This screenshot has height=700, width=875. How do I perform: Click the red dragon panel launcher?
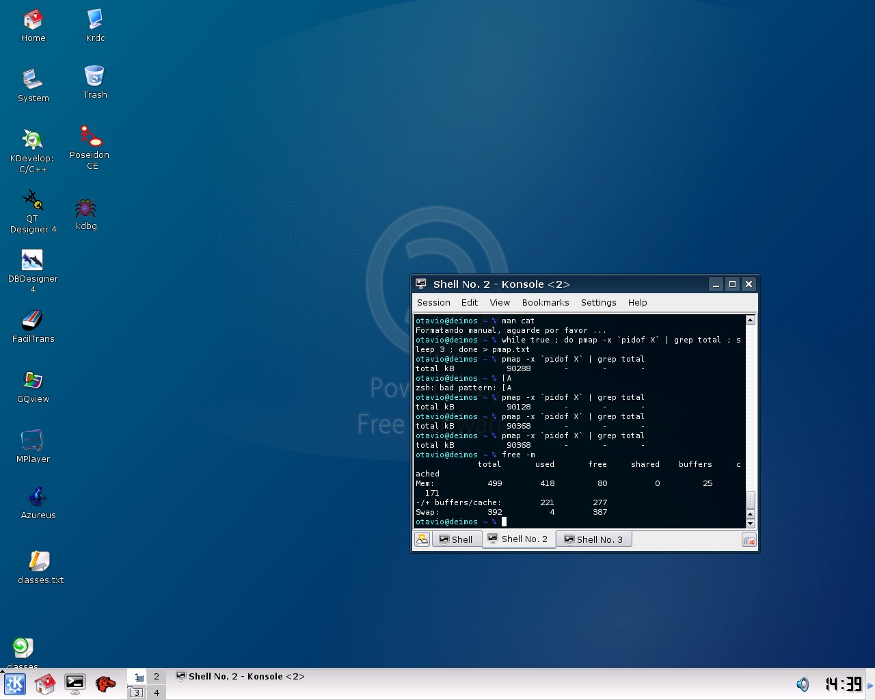click(x=105, y=684)
